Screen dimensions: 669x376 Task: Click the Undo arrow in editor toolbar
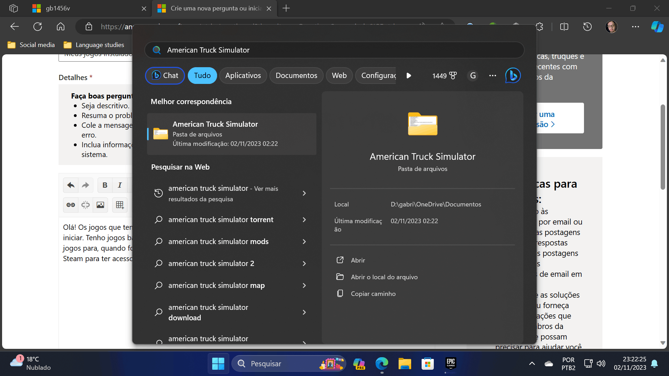(x=71, y=185)
